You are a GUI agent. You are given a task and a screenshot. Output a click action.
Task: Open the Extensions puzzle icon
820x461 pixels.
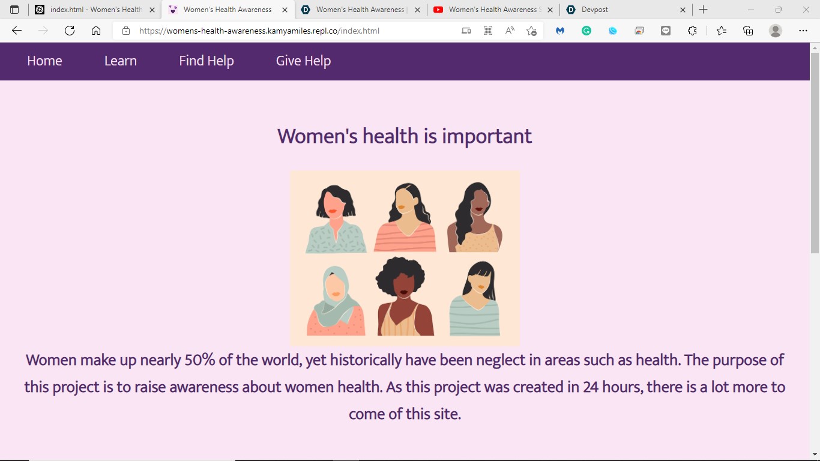pos(692,30)
